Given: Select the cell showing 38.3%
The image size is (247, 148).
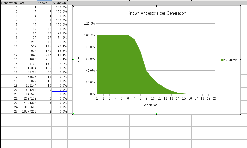Looking at the screenshot, I should click(x=59, y=42).
